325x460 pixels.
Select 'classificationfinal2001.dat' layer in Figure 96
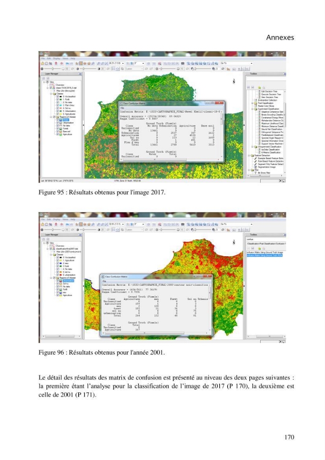tap(67, 248)
